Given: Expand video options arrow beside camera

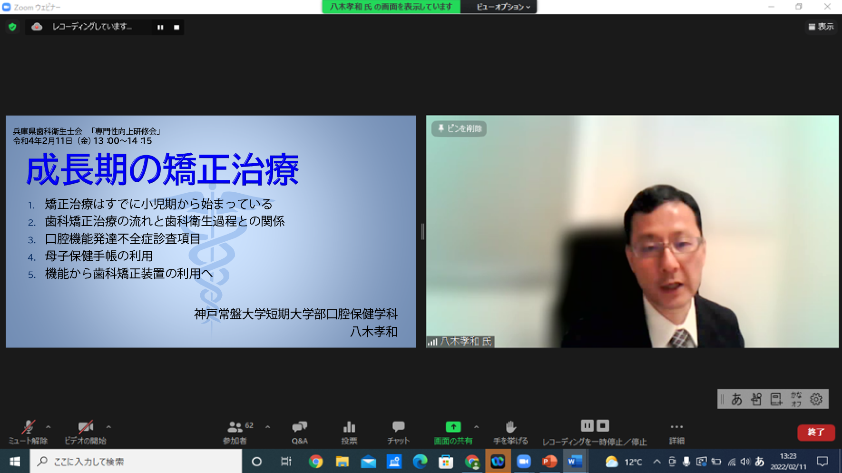Looking at the screenshot, I should (x=108, y=427).
